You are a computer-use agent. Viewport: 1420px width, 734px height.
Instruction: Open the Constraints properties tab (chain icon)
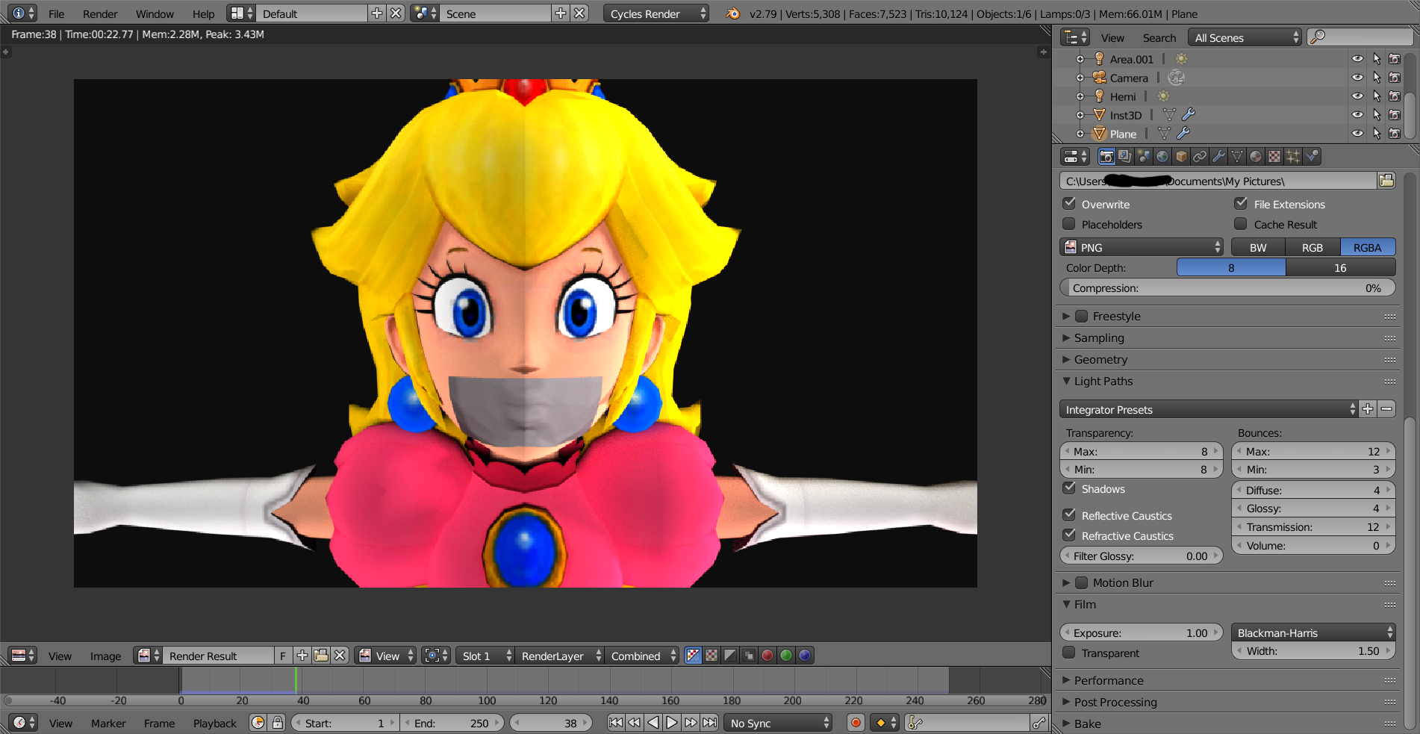click(x=1200, y=157)
